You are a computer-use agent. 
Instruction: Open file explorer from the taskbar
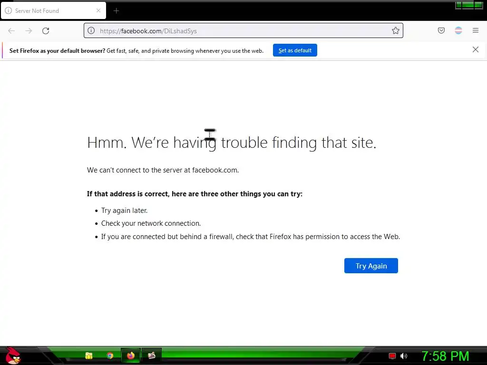click(x=89, y=355)
